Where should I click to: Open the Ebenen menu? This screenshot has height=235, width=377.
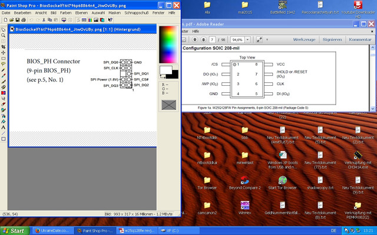click(81, 13)
